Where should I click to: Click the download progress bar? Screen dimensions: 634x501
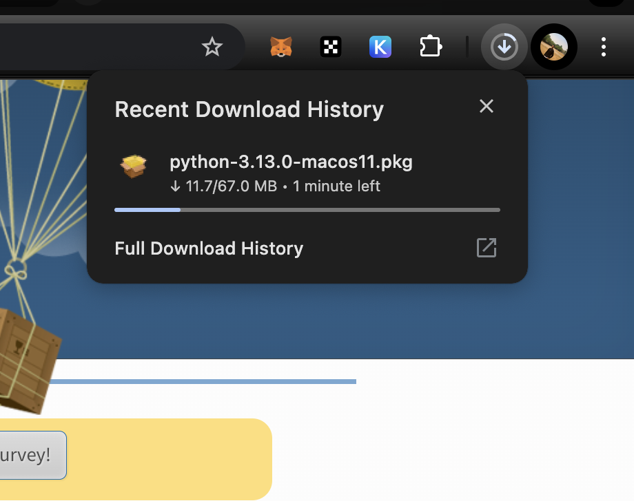coord(307,210)
